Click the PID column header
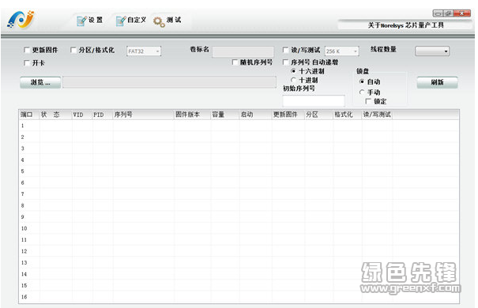Viewport: 478px width, 308px height. click(103, 115)
